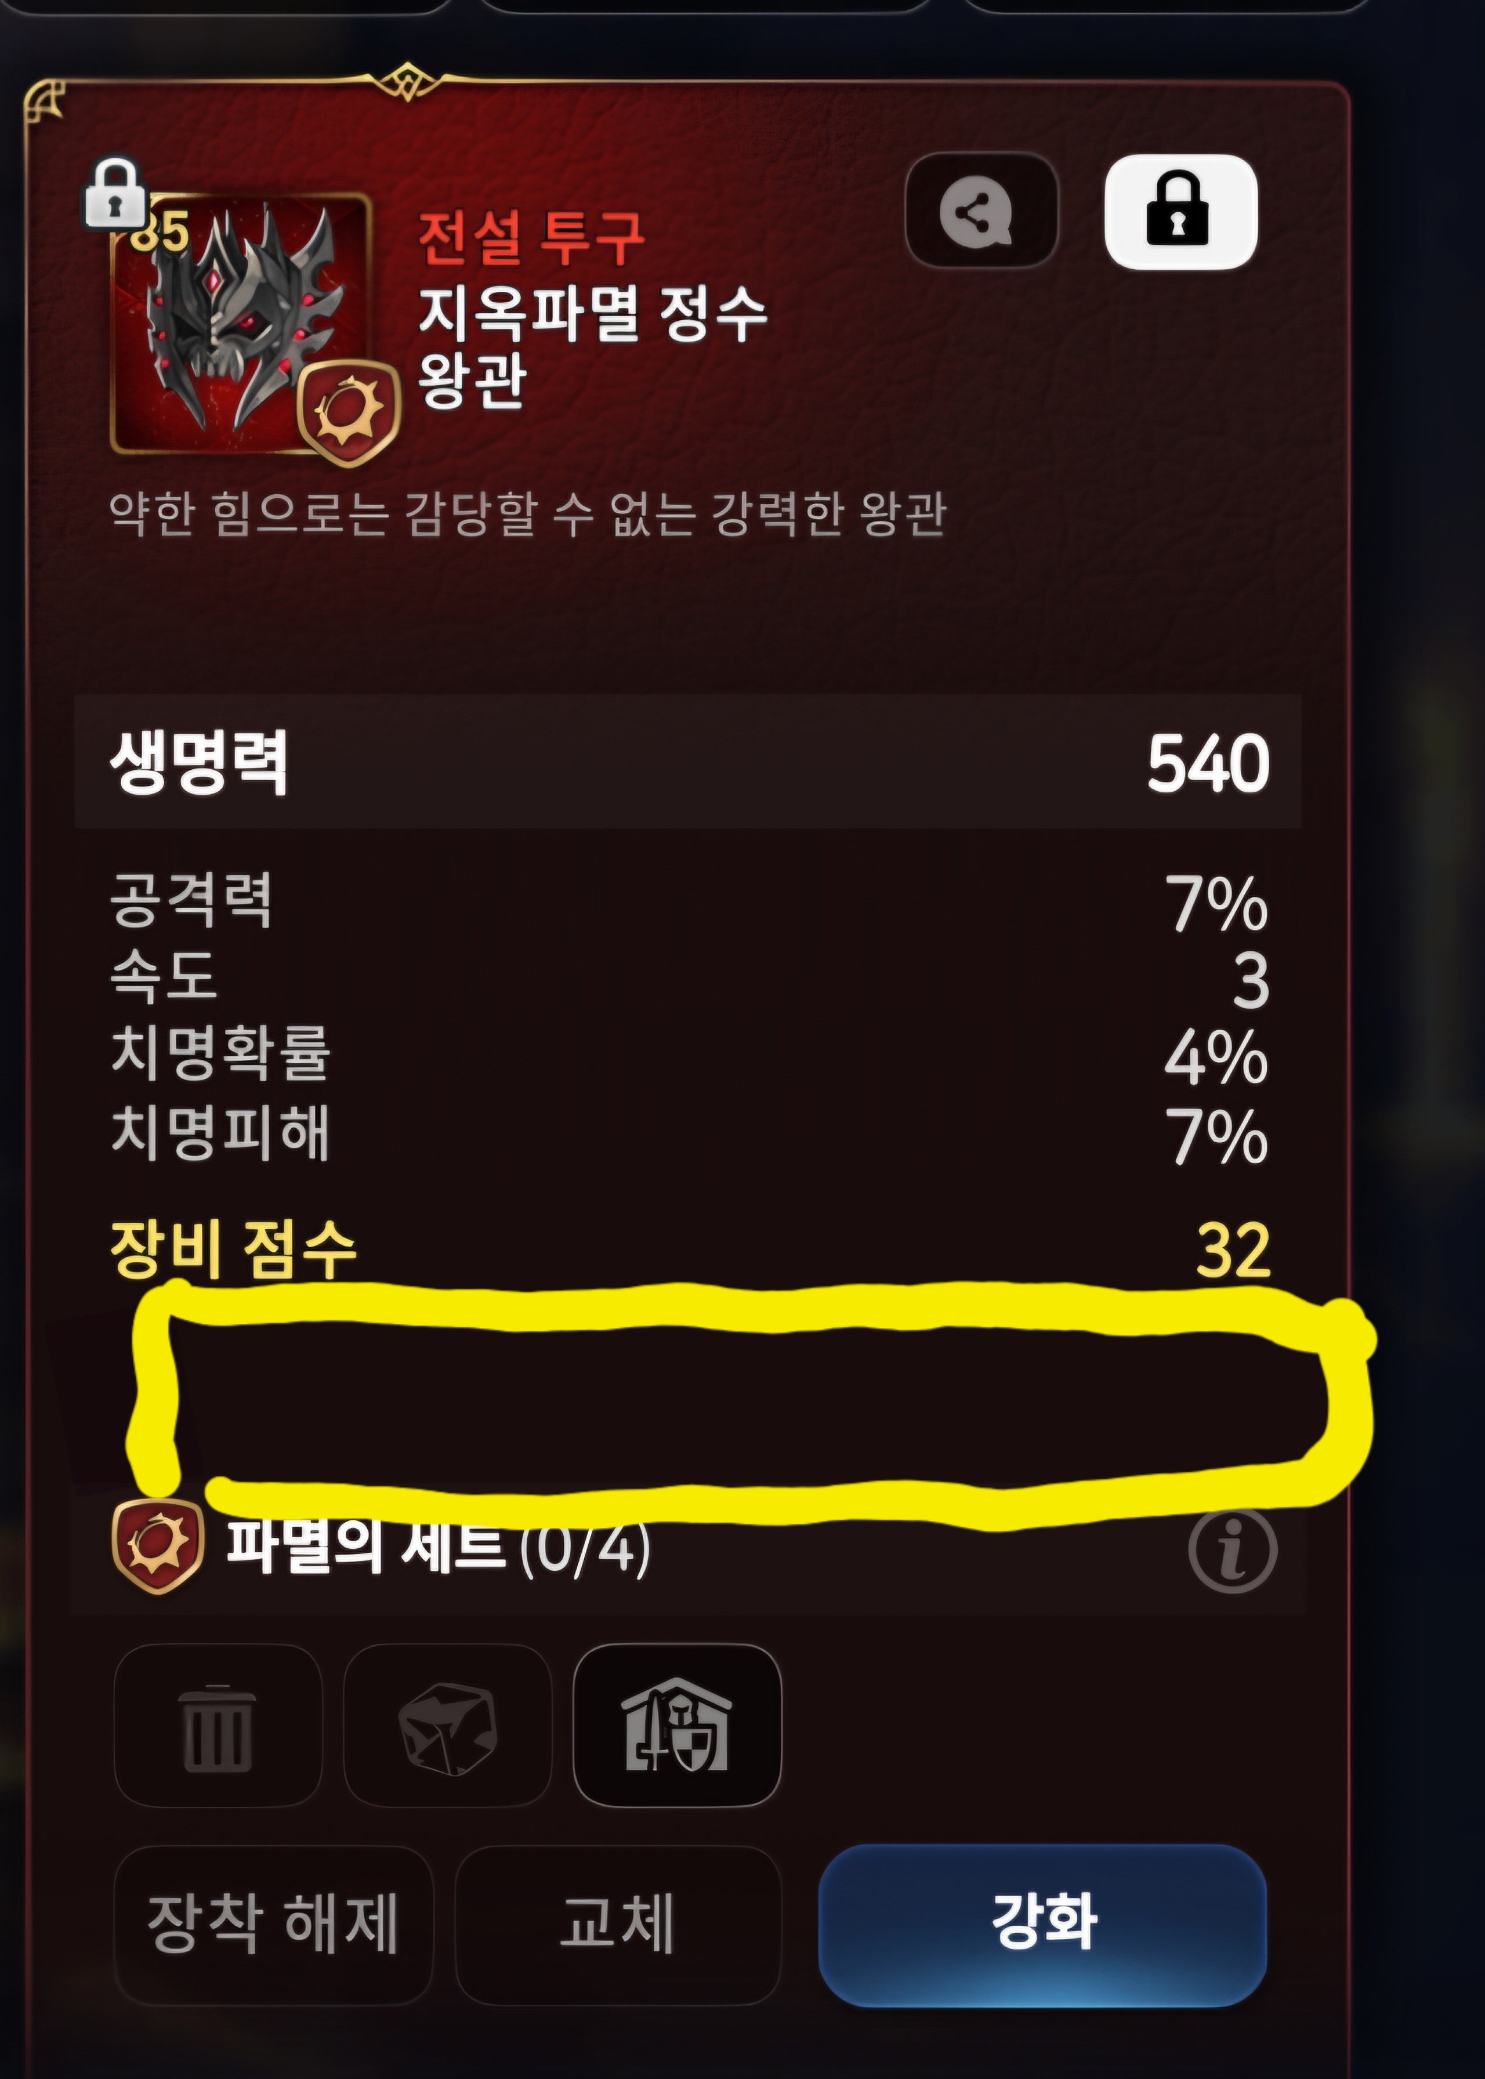Toggle the white padlock lock button
The image size is (1485, 2079).
(x=1180, y=211)
